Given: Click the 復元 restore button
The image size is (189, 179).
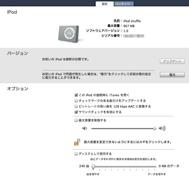Looking at the screenshot, I should [172, 75].
